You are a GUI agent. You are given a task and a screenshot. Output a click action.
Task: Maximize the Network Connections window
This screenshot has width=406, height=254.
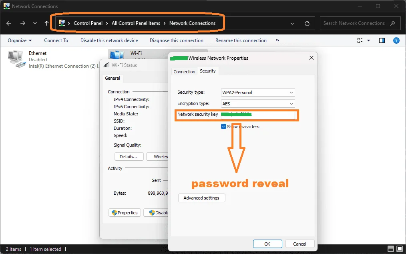click(x=378, y=6)
